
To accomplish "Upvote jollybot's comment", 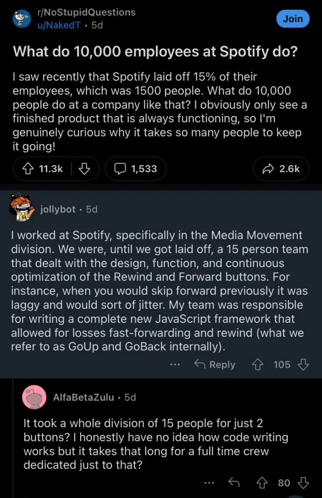I will (257, 364).
